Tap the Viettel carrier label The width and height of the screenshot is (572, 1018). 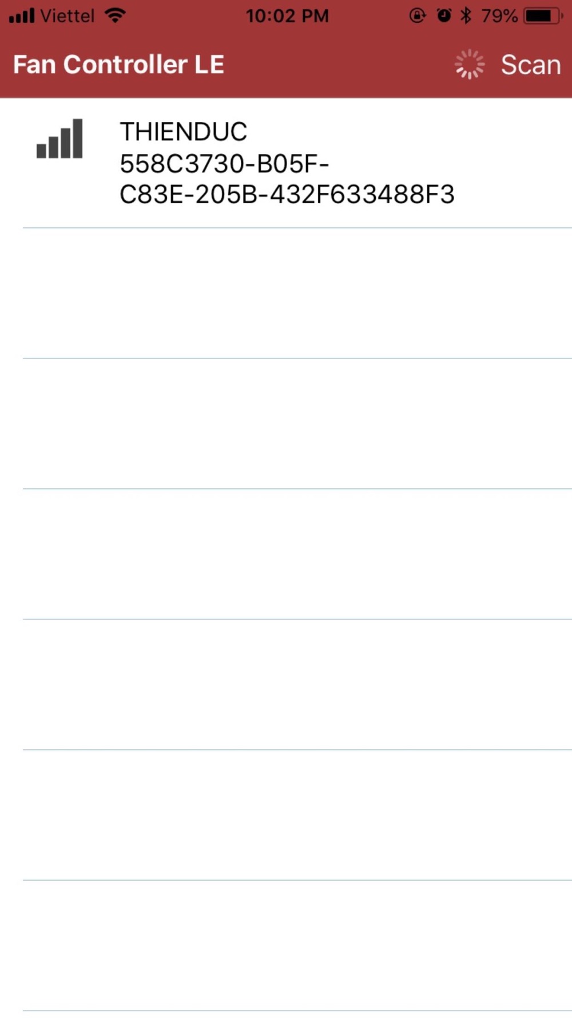click(67, 15)
